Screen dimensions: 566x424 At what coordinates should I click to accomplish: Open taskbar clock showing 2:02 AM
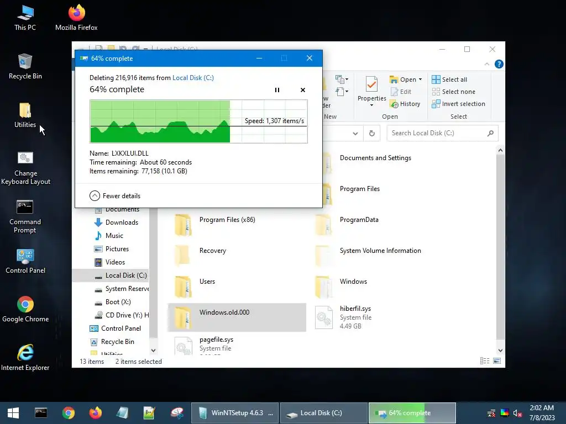coord(542,413)
